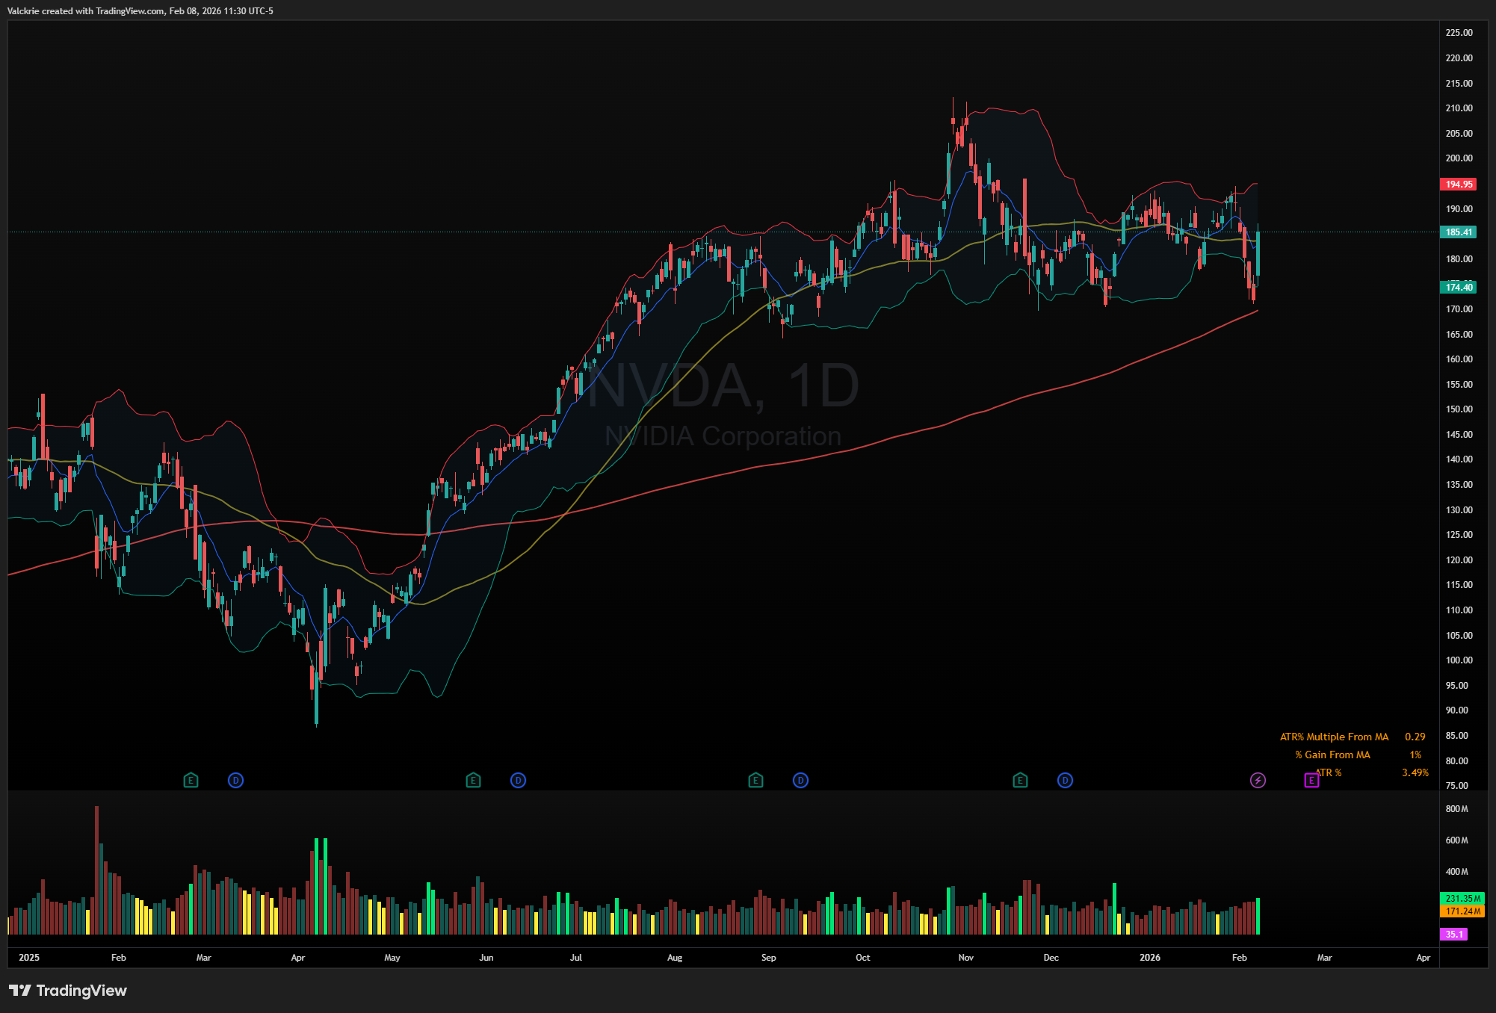Select the orange 171.24M volume average label

1462,911
